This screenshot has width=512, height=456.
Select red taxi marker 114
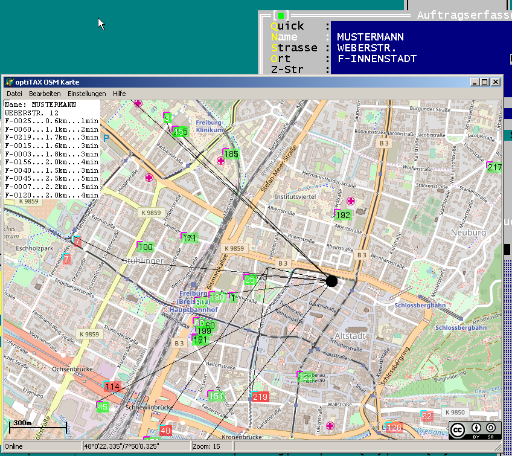(x=112, y=387)
